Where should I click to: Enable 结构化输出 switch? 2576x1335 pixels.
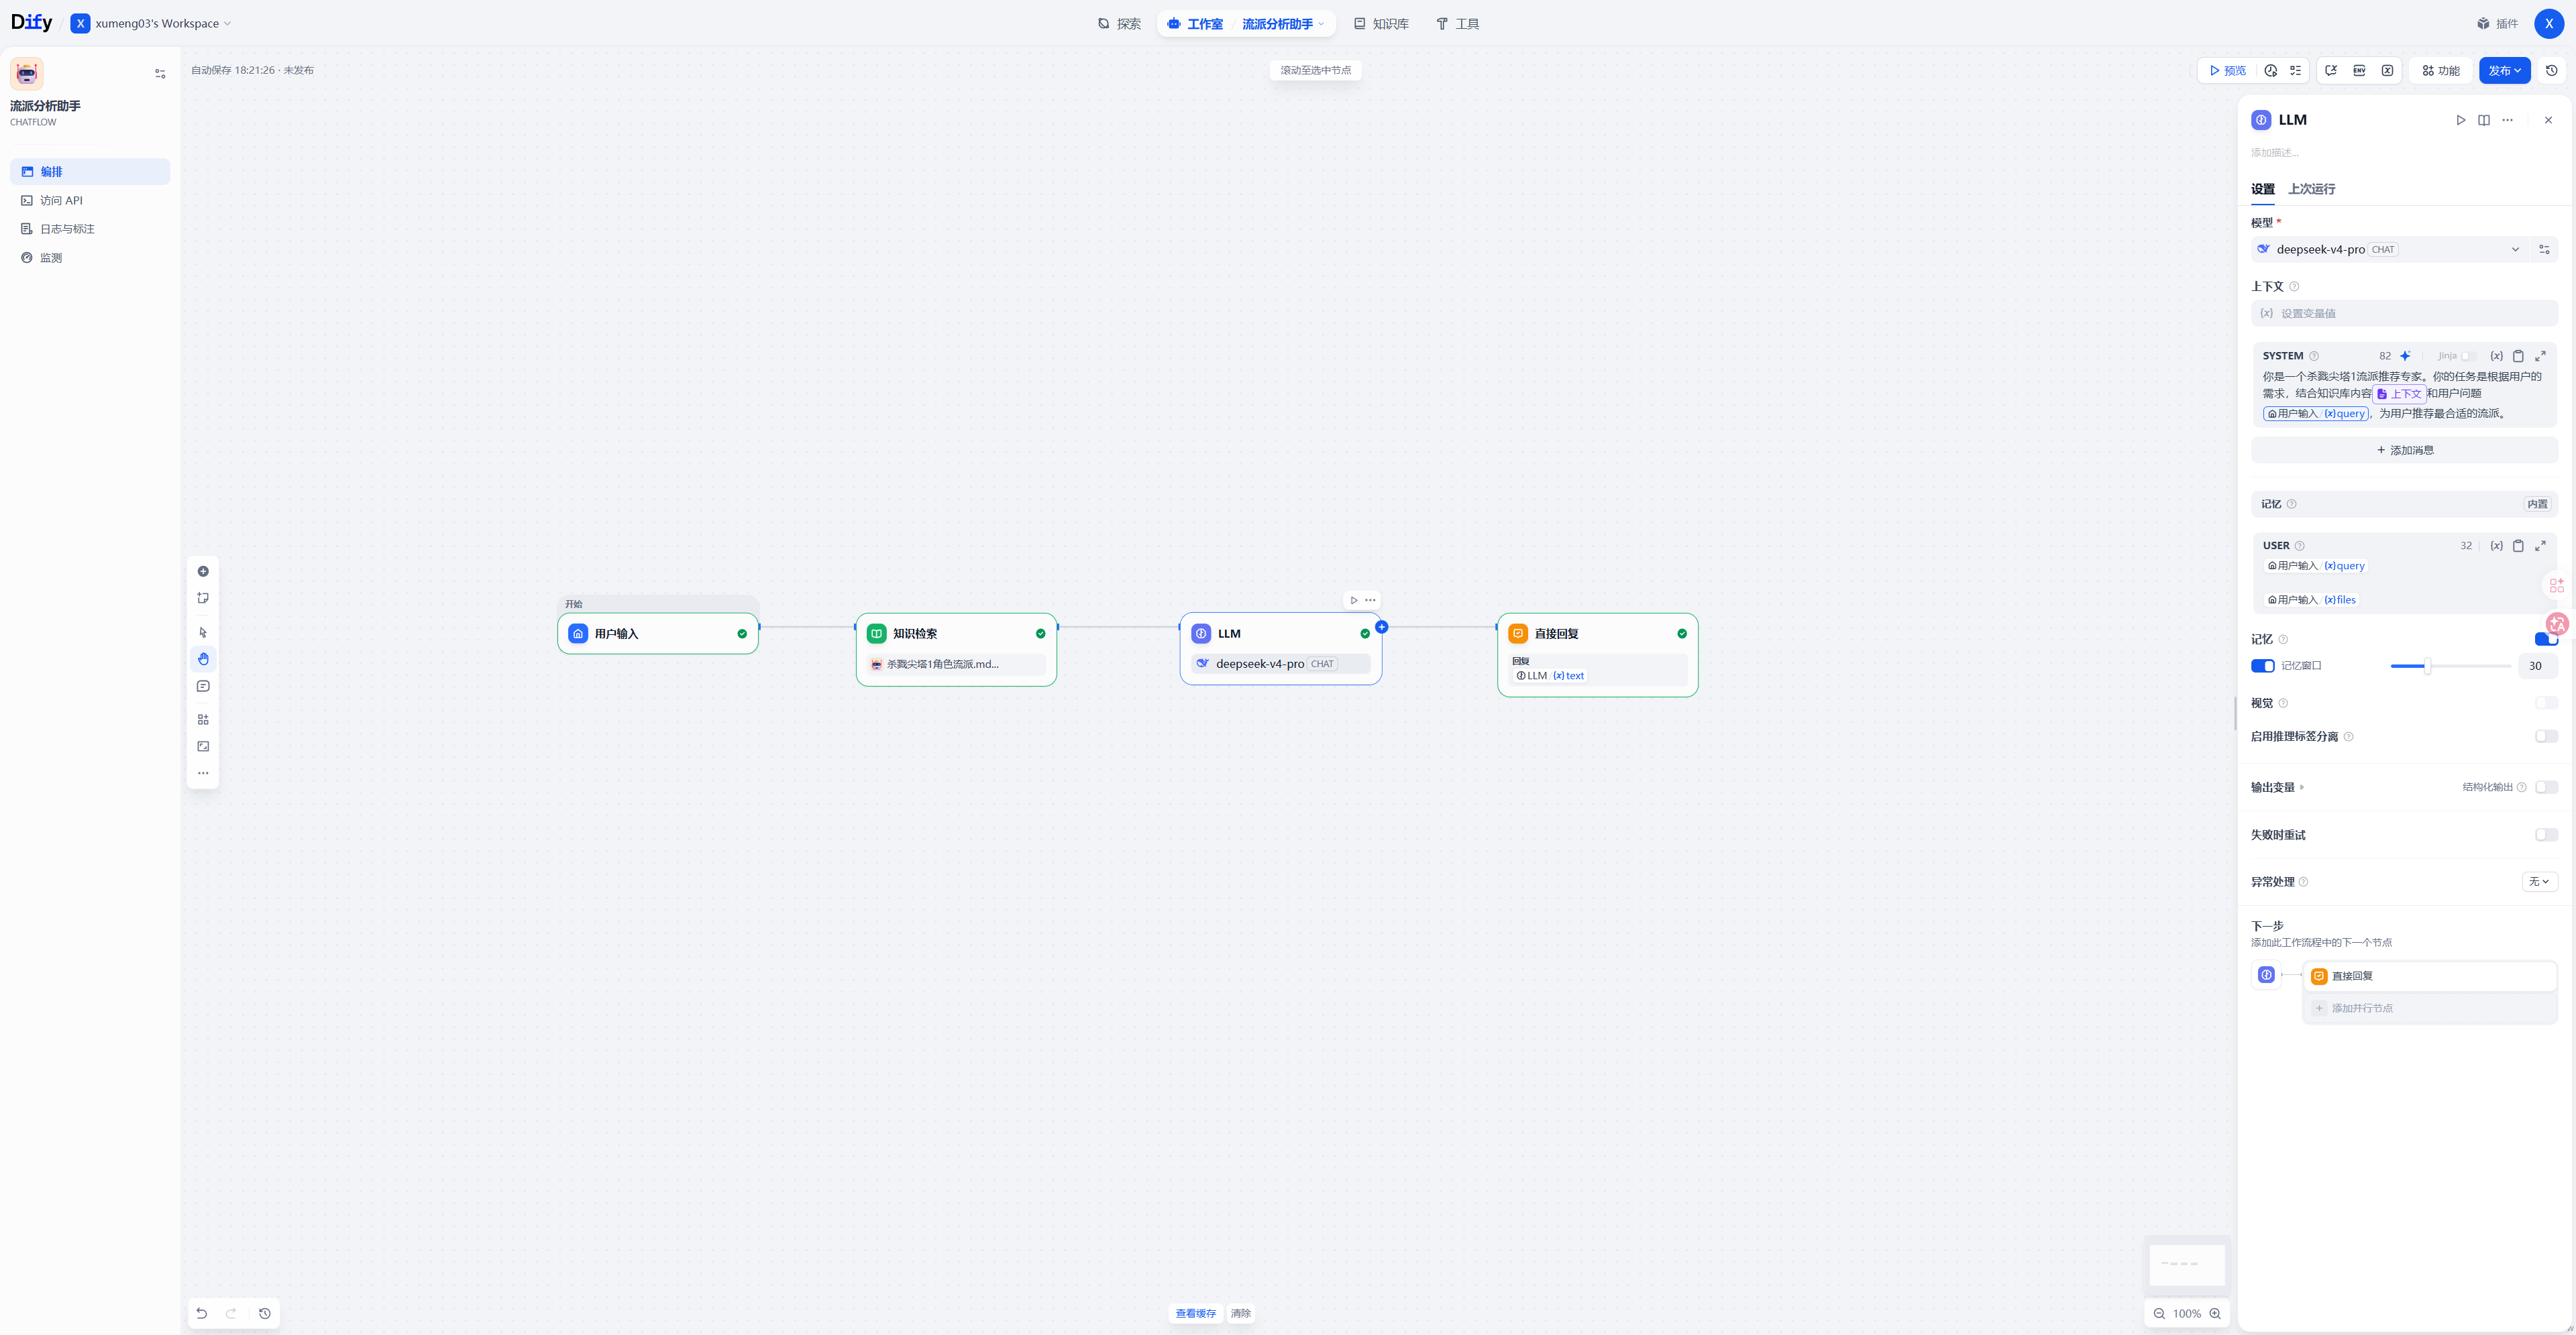pyautogui.click(x=2547, y=787)
